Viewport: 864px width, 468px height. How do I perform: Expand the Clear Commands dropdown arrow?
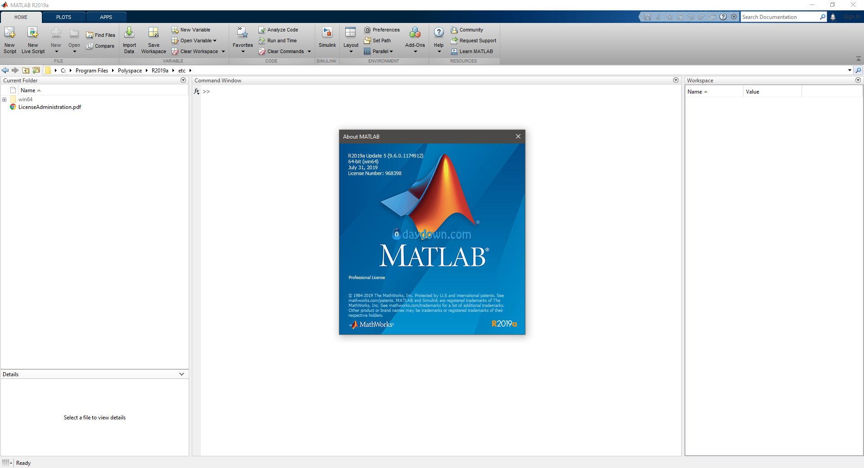(309, 51)
